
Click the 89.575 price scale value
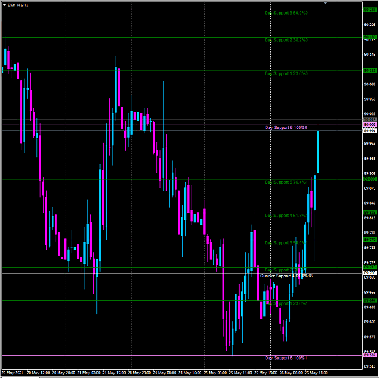point(370,337)
